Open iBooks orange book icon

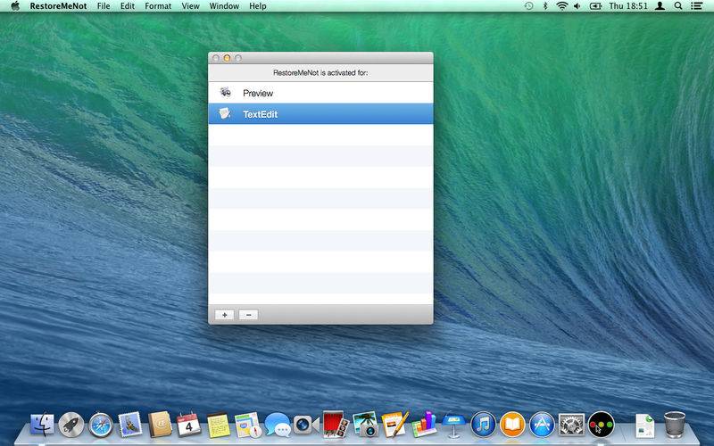pyautogui.click(x=512, y=425)
